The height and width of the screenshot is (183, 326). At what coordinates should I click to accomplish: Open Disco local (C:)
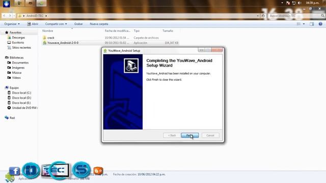21,93
